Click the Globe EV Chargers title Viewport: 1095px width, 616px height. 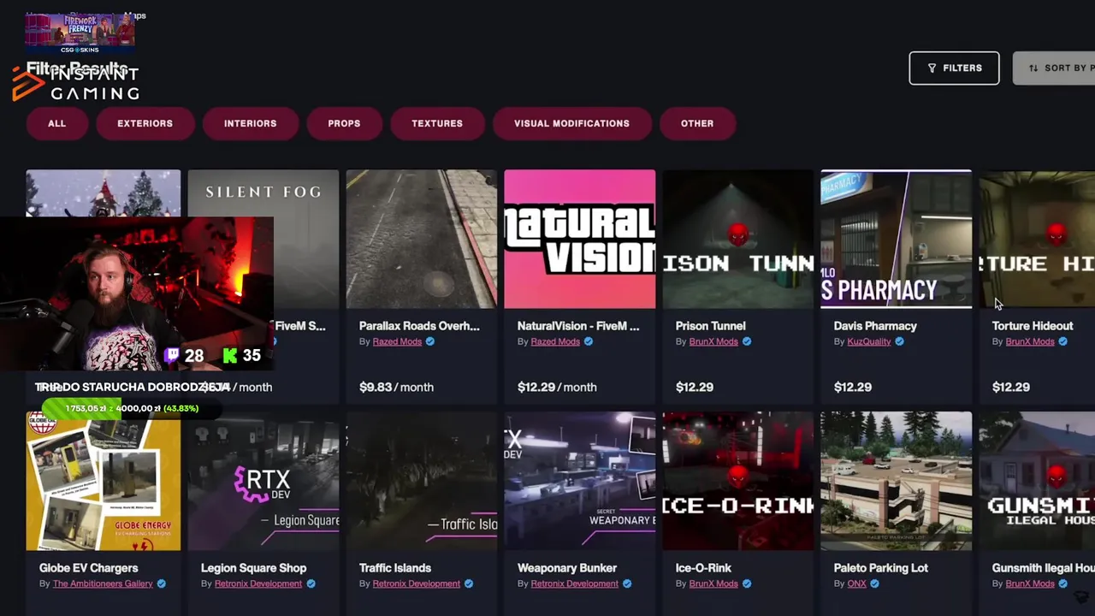click(89, 568)
